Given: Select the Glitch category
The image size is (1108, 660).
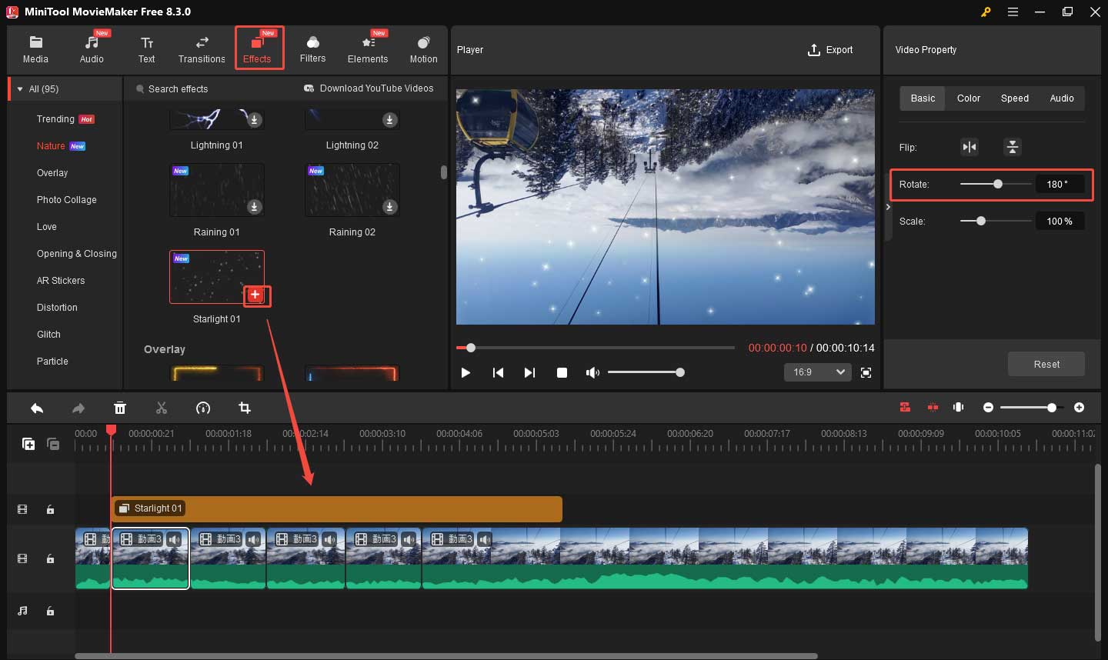Looking at the screenshot, I should pyautogui.click(x=48, y=335).
